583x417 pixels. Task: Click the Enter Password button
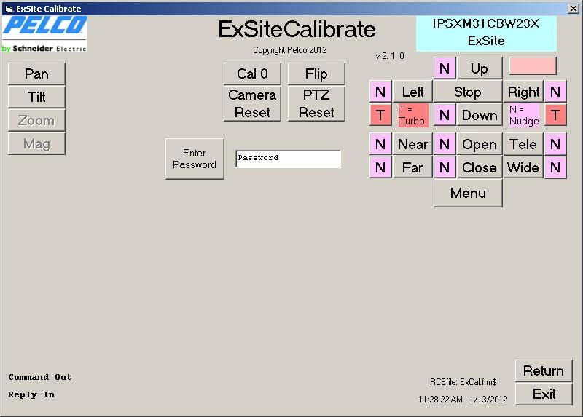tap(195, 159)
